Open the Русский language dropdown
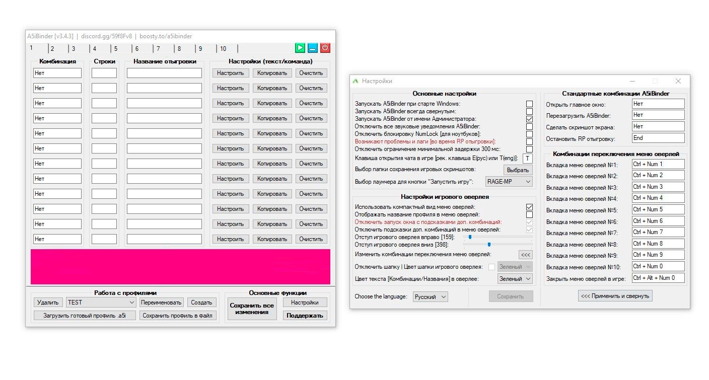Screen dimensions: 709x380 click(x=430, y=296)
